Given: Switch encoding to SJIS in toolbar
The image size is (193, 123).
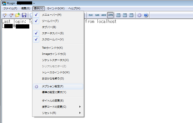Looking at the screenshot, I should click(x=97, y=15).
